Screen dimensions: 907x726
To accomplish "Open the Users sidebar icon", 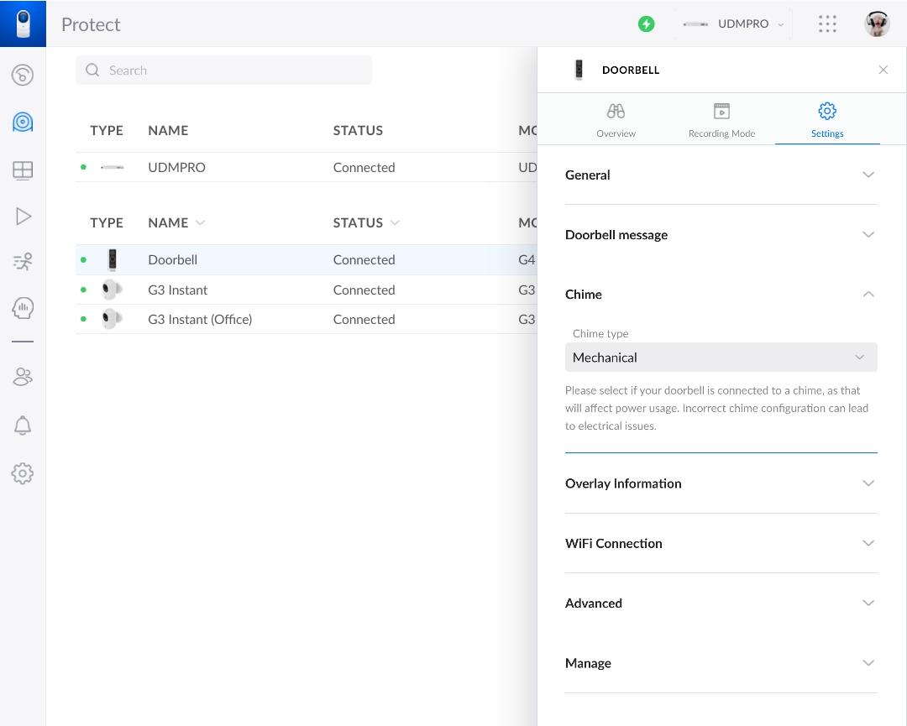I will pyautogui.click(x=23, y=377).
